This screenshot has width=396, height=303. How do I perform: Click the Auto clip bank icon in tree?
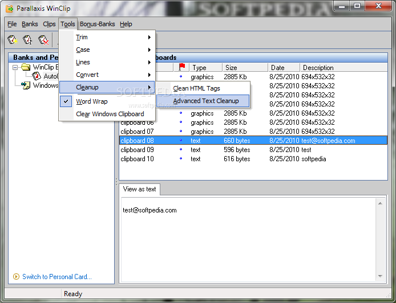tap(37, 76)
